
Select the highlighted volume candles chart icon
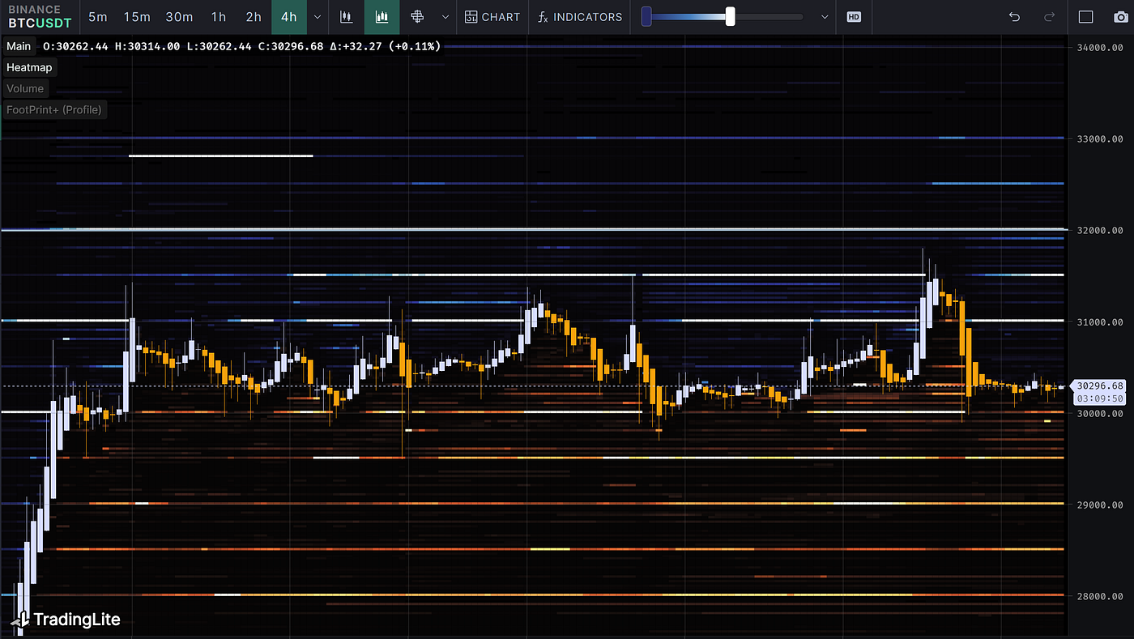382,17
